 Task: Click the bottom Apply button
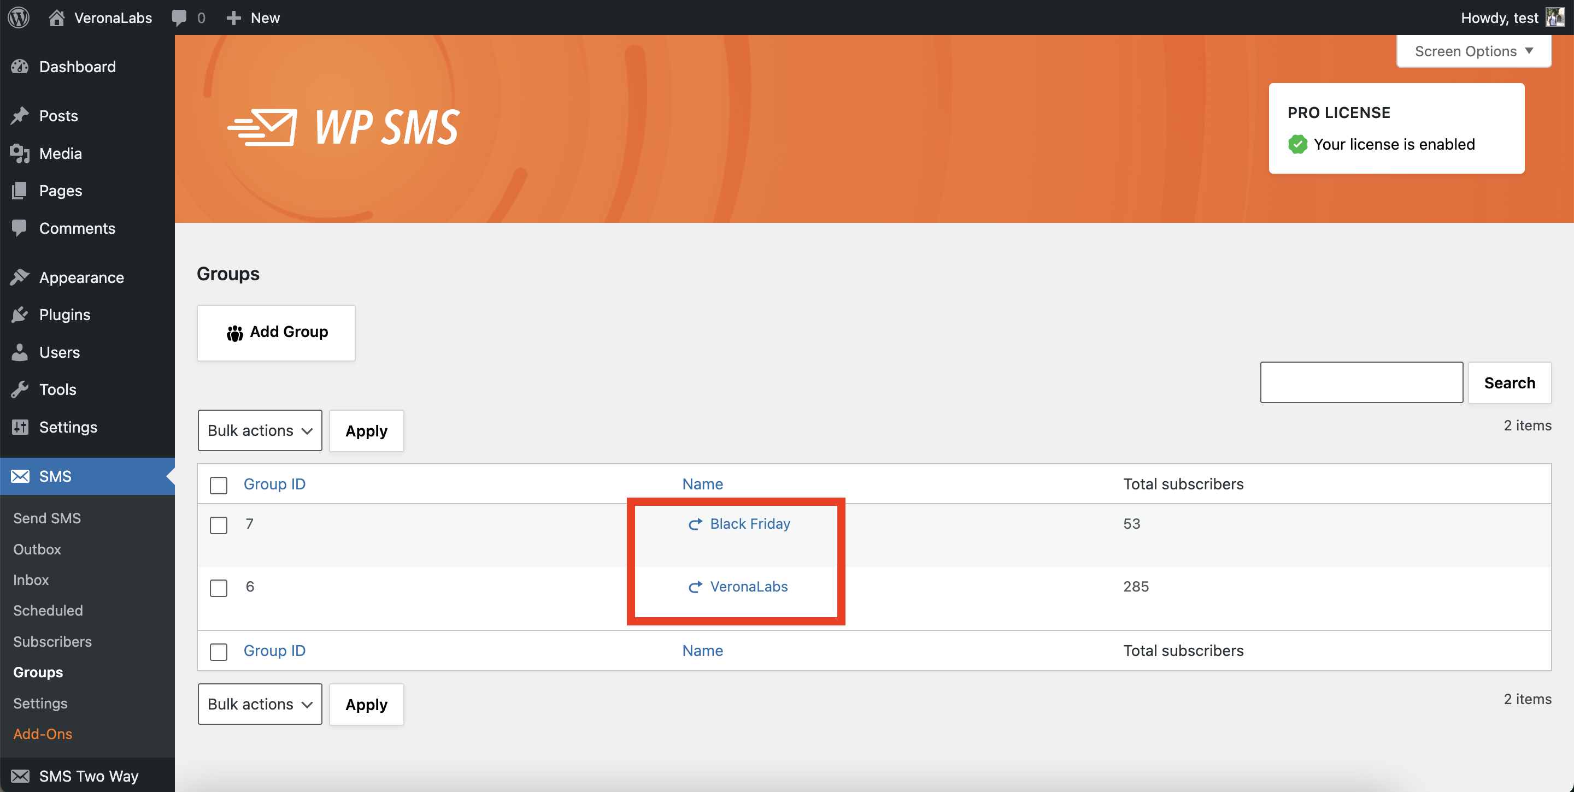pyautogui.click(x=367, y=704)
